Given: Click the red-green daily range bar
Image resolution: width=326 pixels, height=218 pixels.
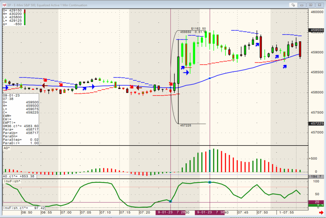Looking at the screenshot, I should tap(25, 17).
